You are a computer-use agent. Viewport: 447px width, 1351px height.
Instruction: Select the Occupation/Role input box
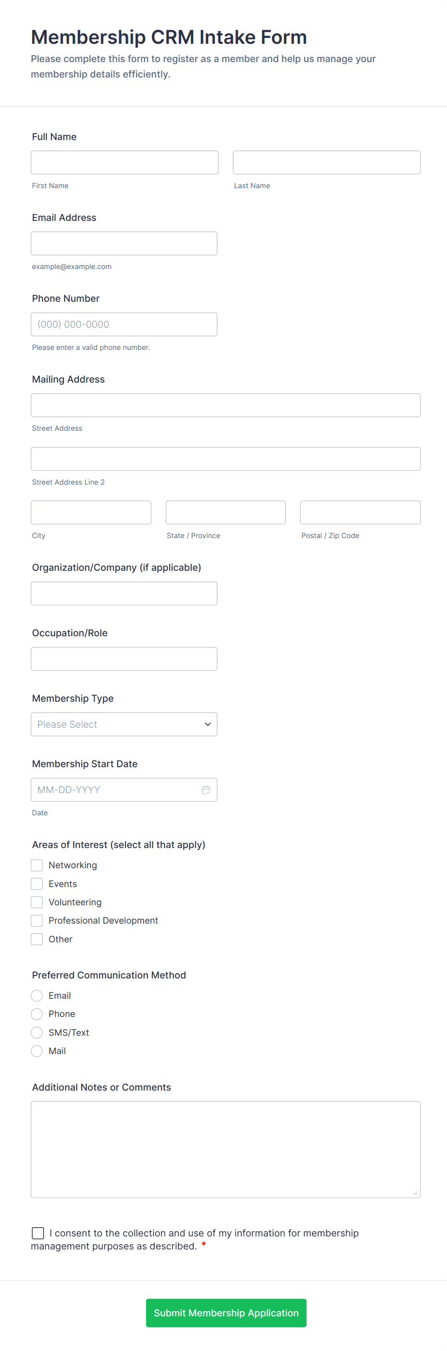pos(124,659)
